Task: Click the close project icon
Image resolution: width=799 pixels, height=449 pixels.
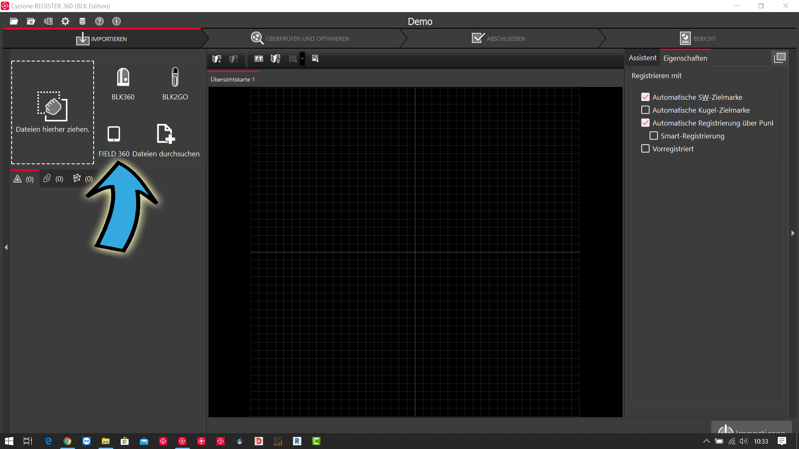Action: 31,21
